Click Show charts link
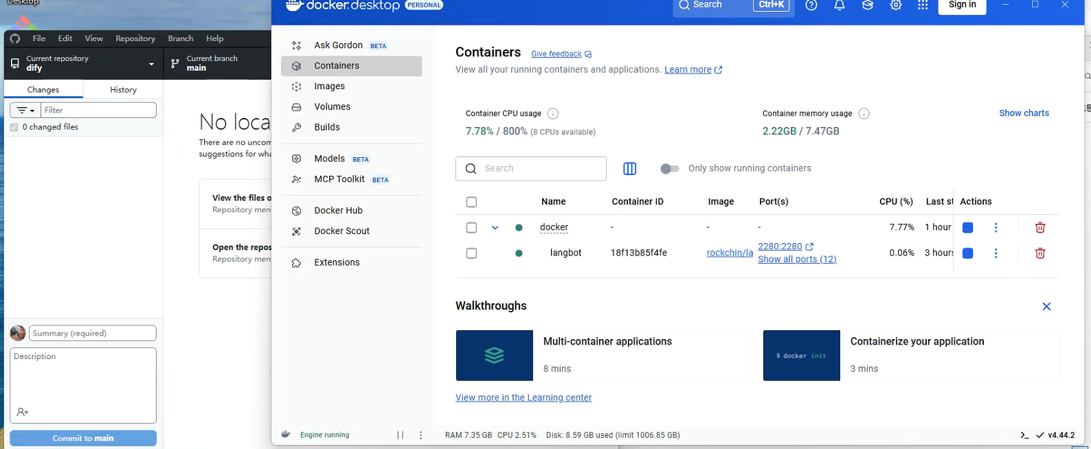The width and height of the screenshot is (1091, 449). 1024,113
